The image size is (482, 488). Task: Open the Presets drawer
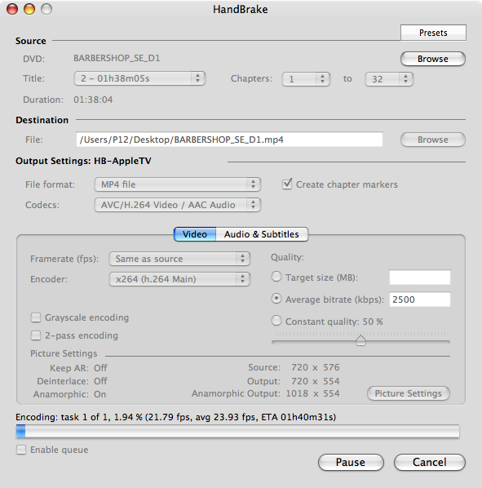coord(433,33)
